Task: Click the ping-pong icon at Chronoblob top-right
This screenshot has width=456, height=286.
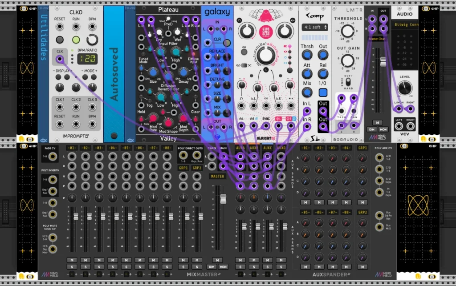Action: 293,20
